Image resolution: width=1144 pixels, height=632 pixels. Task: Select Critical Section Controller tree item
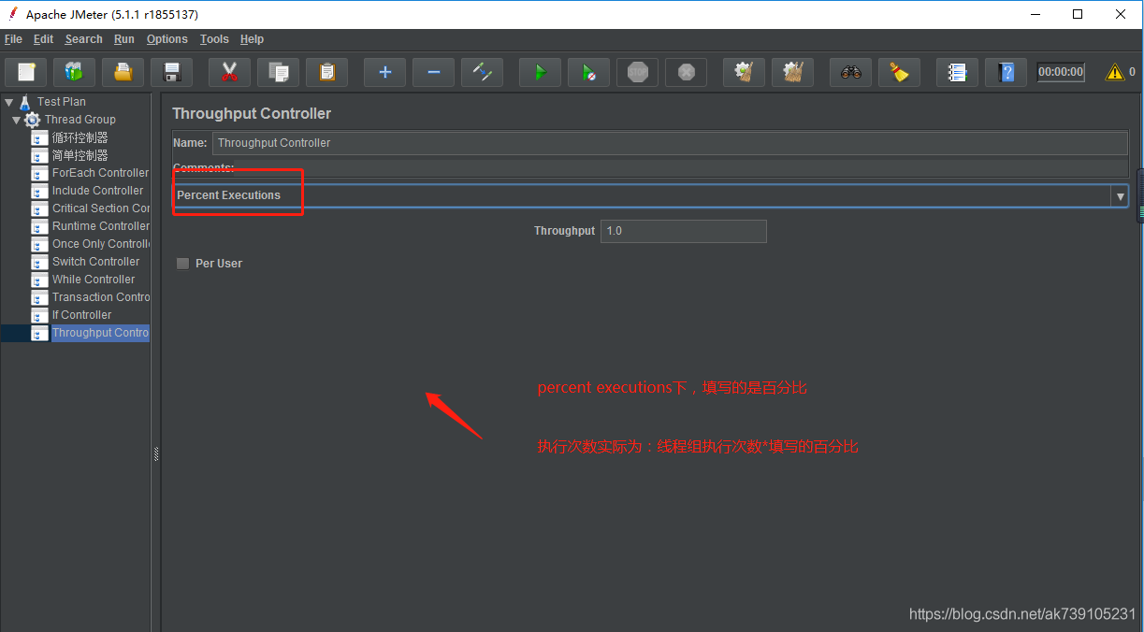point(101,208)
